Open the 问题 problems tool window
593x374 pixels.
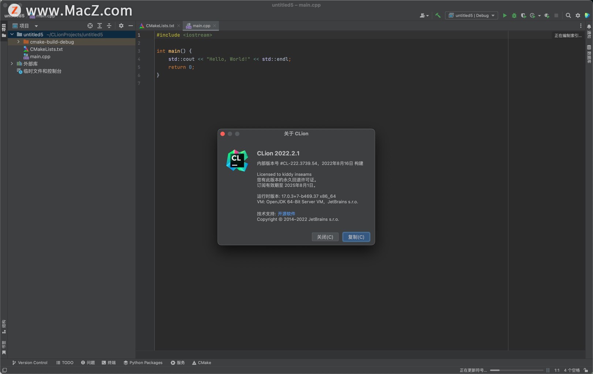(88, 363)
